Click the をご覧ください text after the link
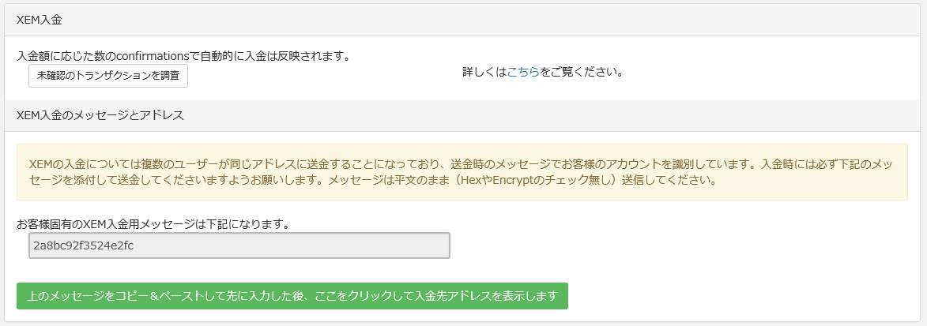Viewport: 927px width, 326px height. pos(582,72)
